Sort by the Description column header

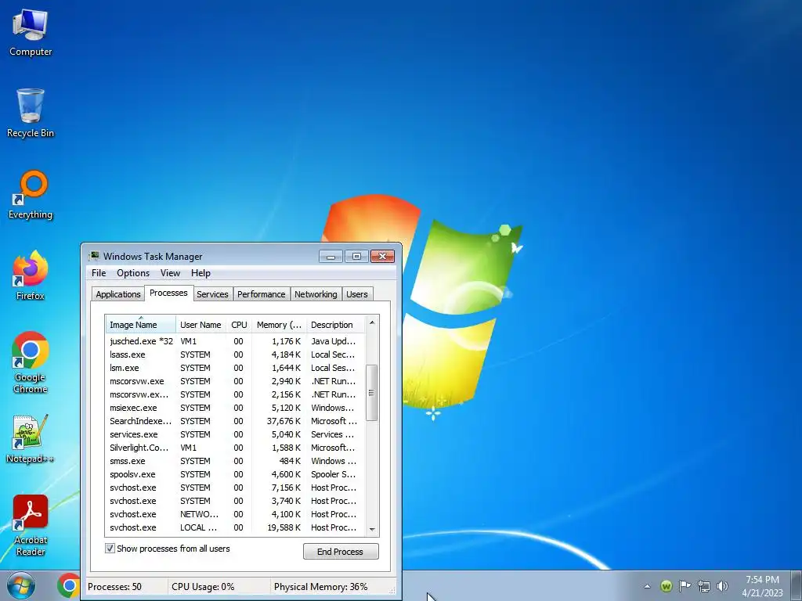click(335, 325)
